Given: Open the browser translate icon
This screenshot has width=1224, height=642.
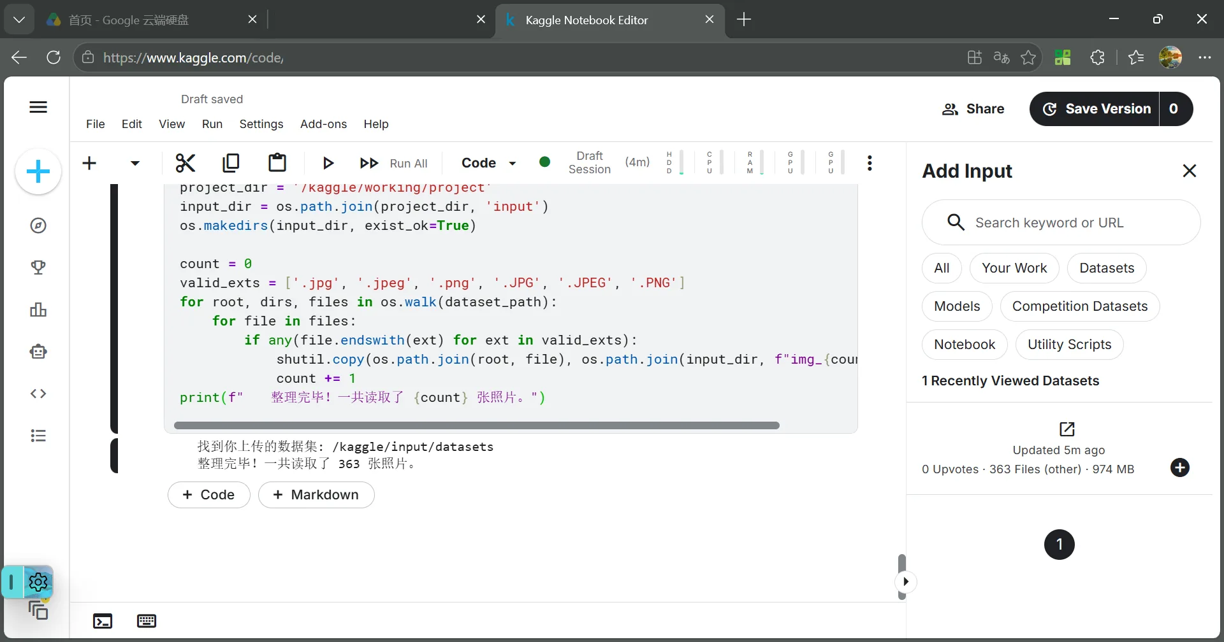Looking at the screenshot, I should coord(1002,58).
